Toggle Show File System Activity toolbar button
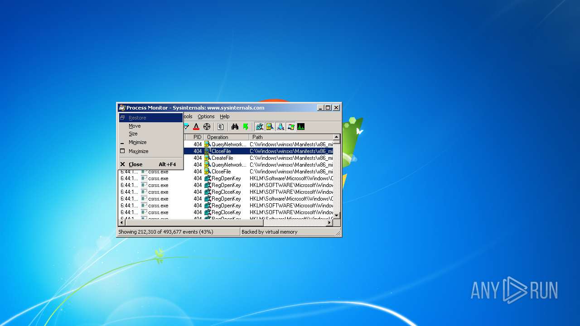 pyautogui.click(x=270, y=127)
